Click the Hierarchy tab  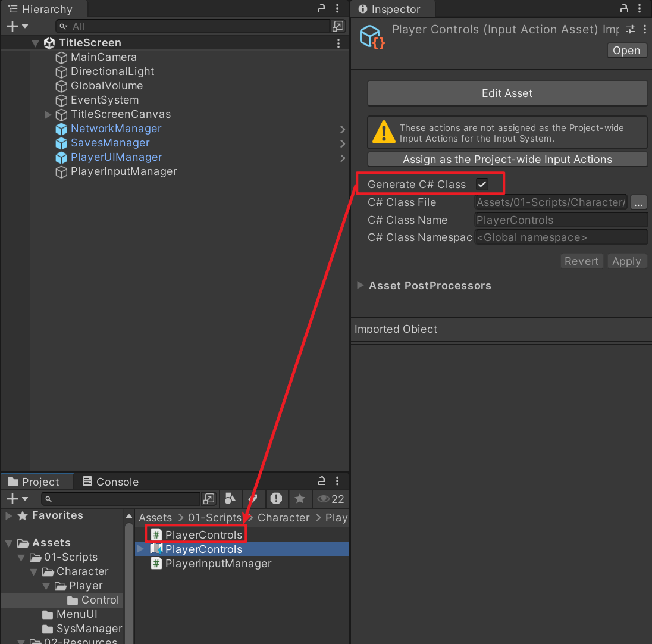[x=43, y=9]
